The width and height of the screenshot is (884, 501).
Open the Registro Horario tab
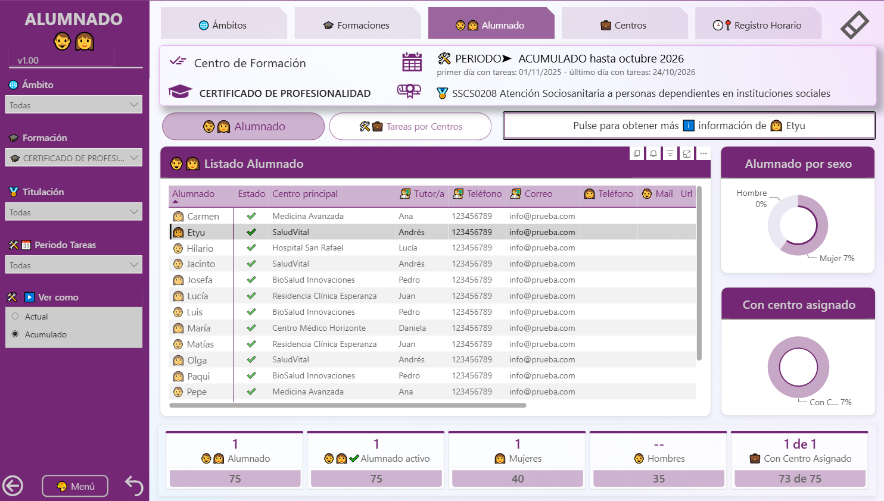point(757,25)
